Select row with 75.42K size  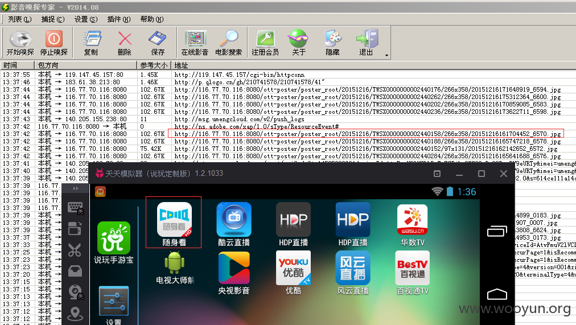tap(288, 149)
